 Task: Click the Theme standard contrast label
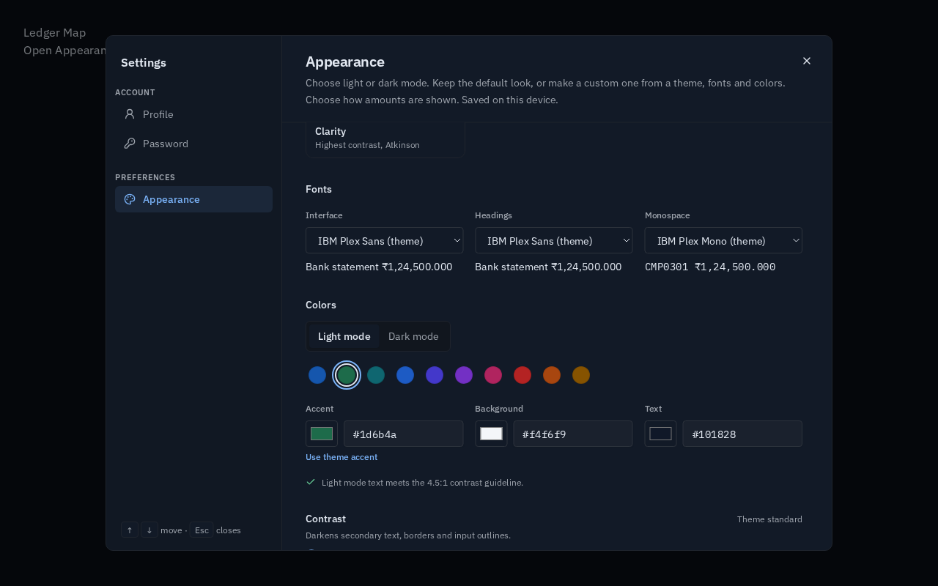tap(769, 519)
